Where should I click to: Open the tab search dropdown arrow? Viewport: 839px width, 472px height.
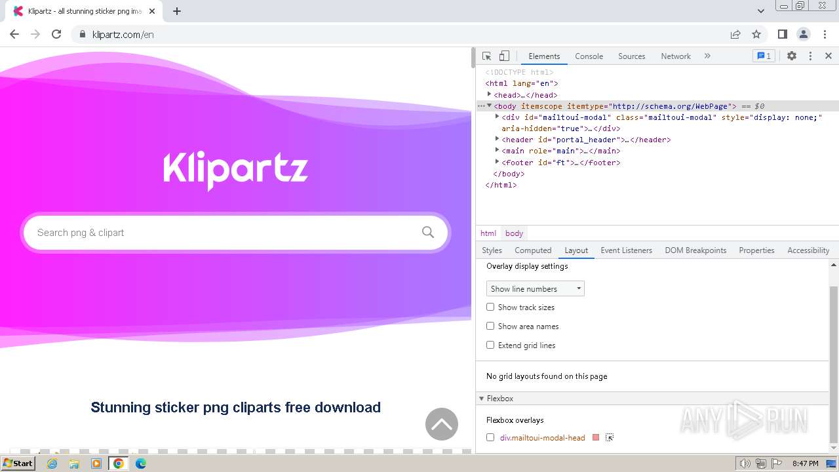(761, 11)
